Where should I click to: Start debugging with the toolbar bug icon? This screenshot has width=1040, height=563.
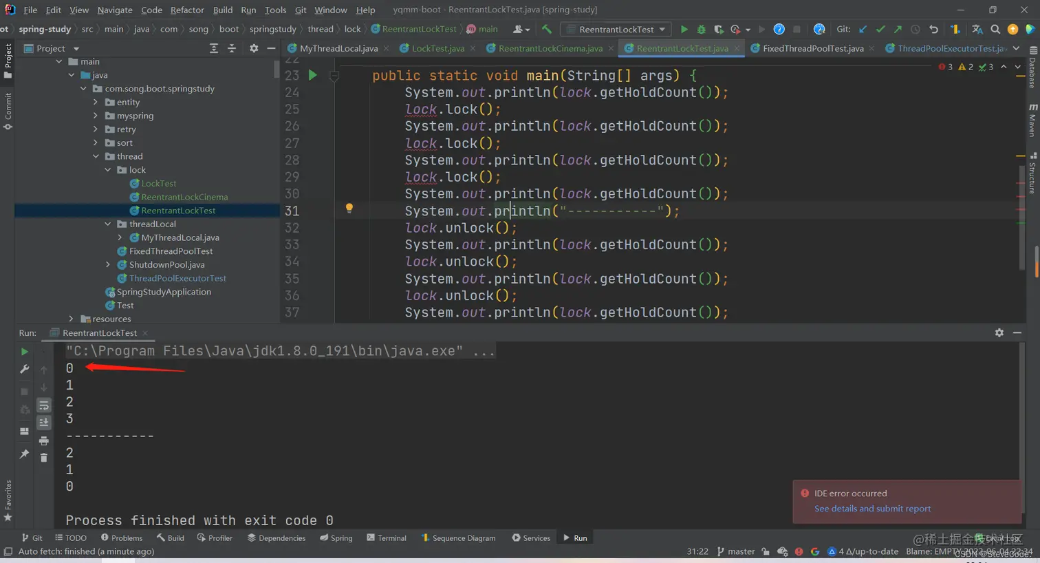[x=701, y=30]
